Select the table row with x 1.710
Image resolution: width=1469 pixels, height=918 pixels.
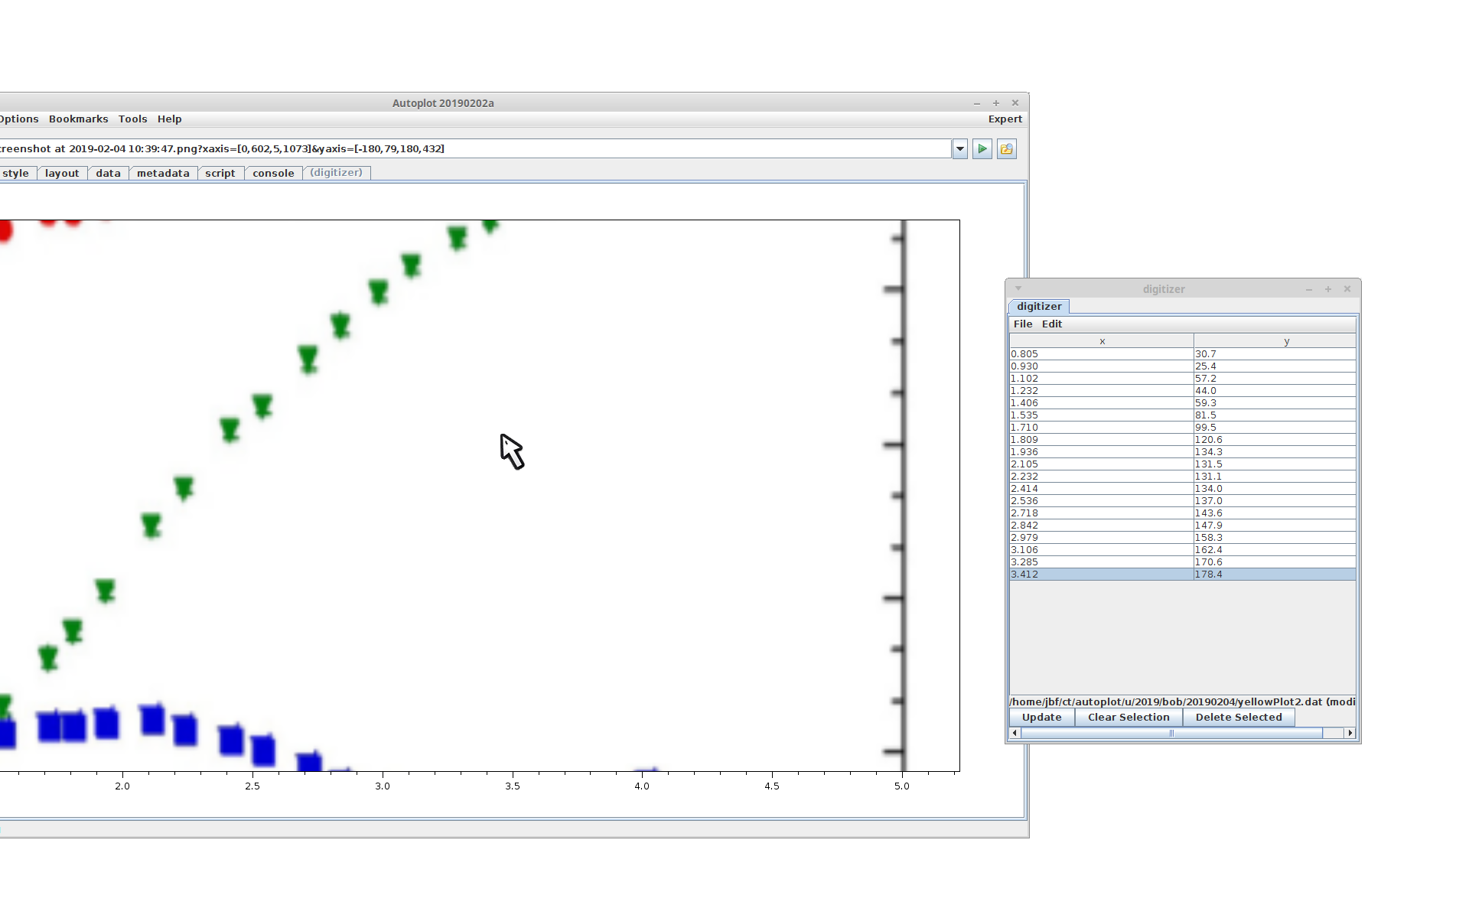click(x=1183, y=428)
